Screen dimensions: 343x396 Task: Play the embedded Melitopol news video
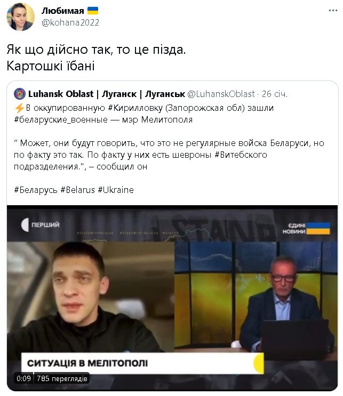[x=172, y=298]
